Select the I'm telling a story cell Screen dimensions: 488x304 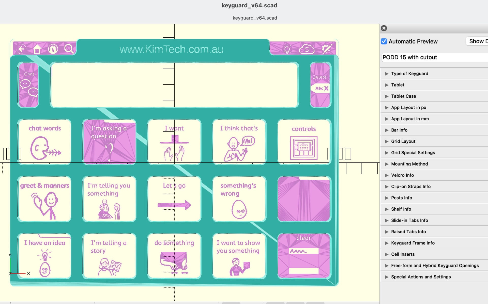click(x=109, y=256)
